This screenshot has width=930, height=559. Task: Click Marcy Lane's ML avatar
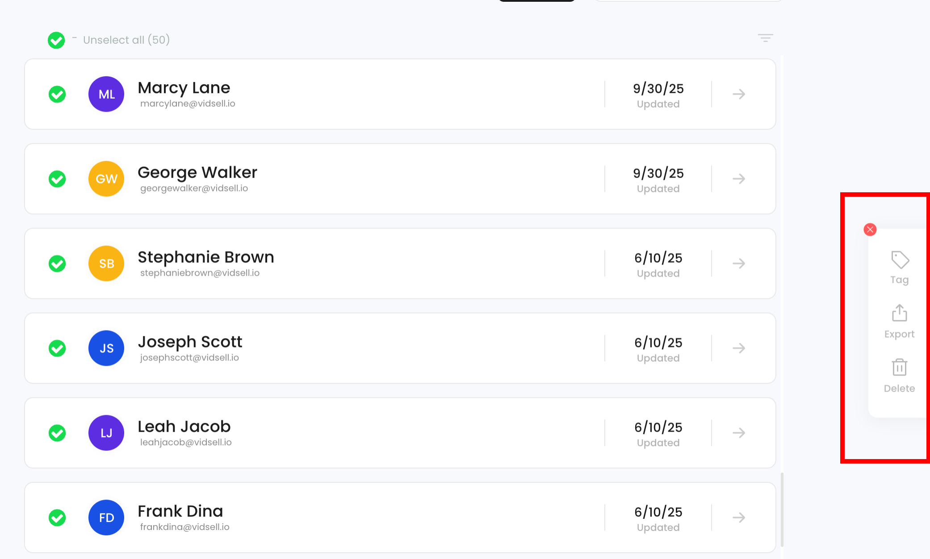click(106, 94)
